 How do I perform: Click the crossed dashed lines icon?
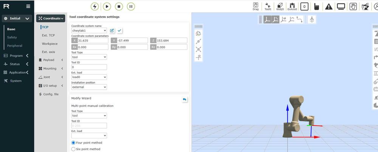tap(198, 49)
